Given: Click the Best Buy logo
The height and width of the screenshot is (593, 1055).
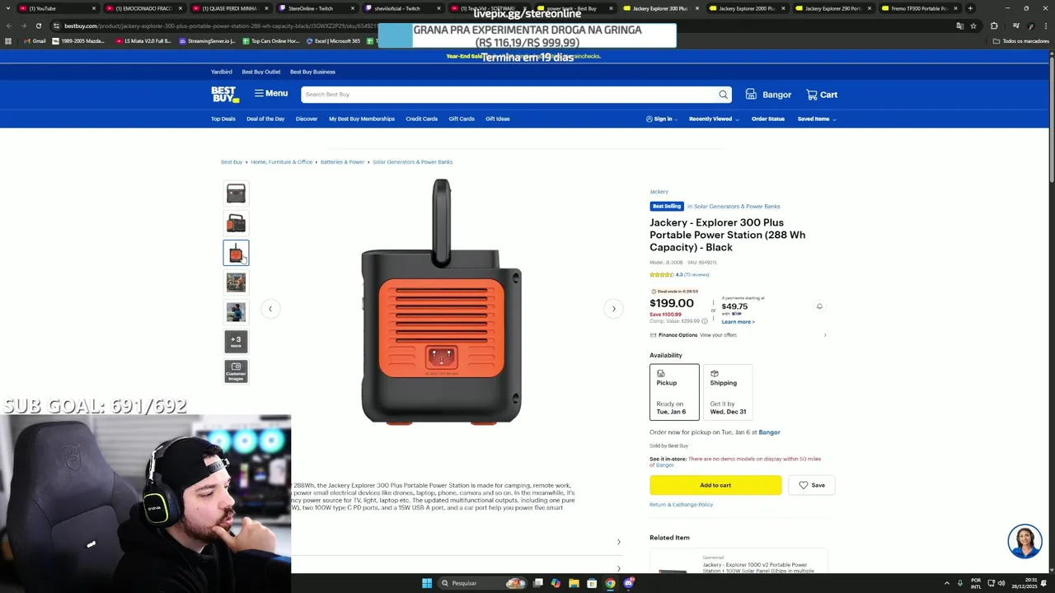Looking at the screenshot, I should [225, 94].
